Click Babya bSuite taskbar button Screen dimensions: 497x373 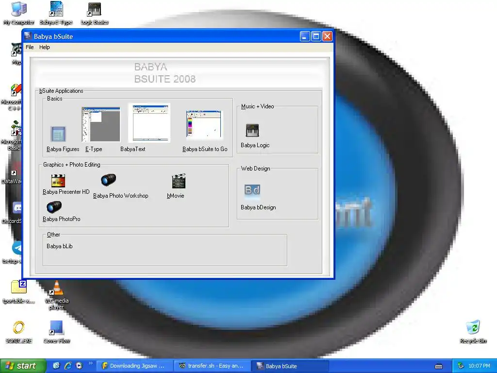pos(290,366)
